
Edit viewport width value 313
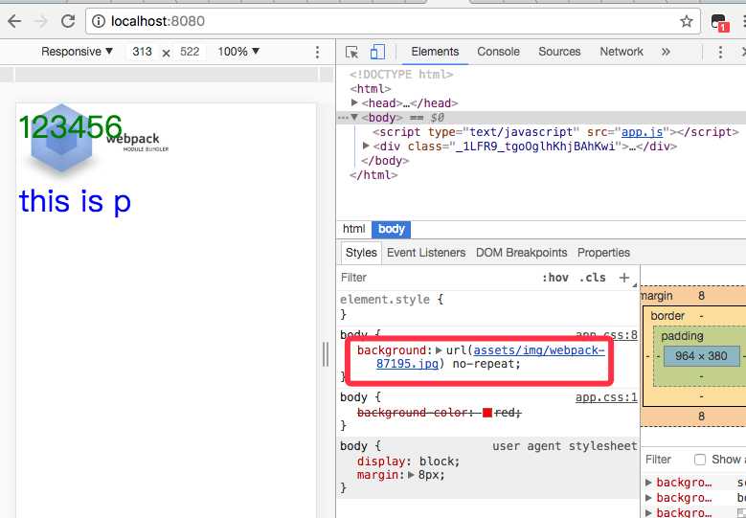pos(142,52)
